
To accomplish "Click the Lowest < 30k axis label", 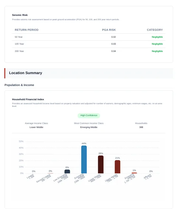I will click(x=31, y=176).
